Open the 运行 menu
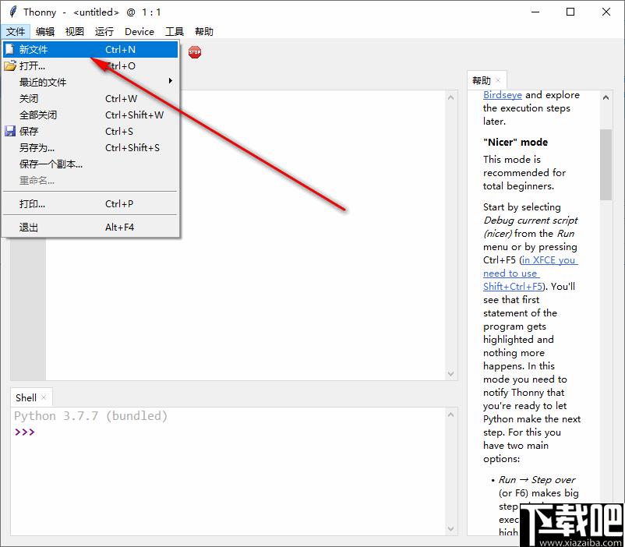The image size is (625, 547). pyautogui.click(x=104, y=31)
